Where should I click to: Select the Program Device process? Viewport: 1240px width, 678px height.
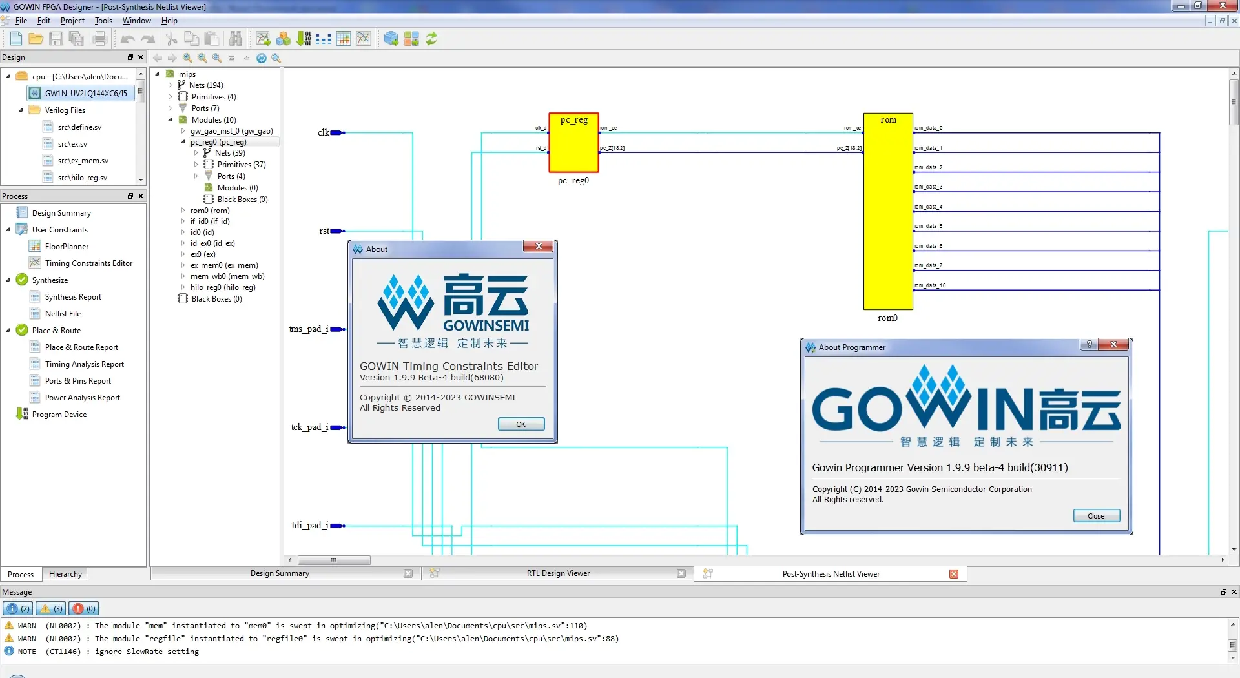click(59, 415)
